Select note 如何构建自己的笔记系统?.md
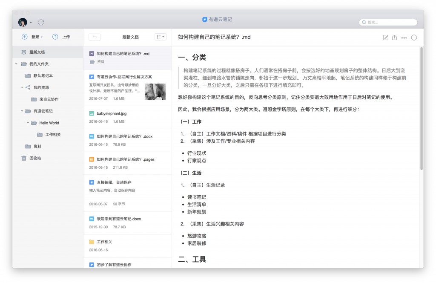The height and width of the screenshot is (283, 436). coord(128,58)
